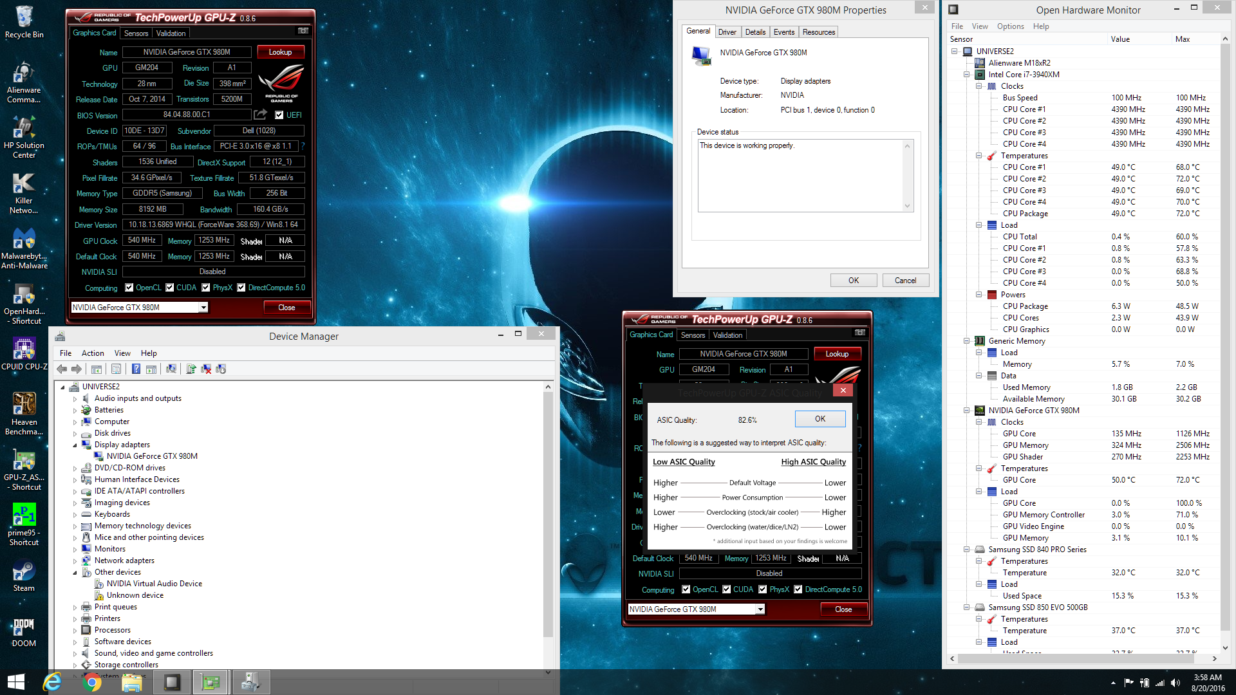Switch to Sensors tab in top-left GPU-Z
Viewport: 1236px width, 695px height.
[136, 33]
